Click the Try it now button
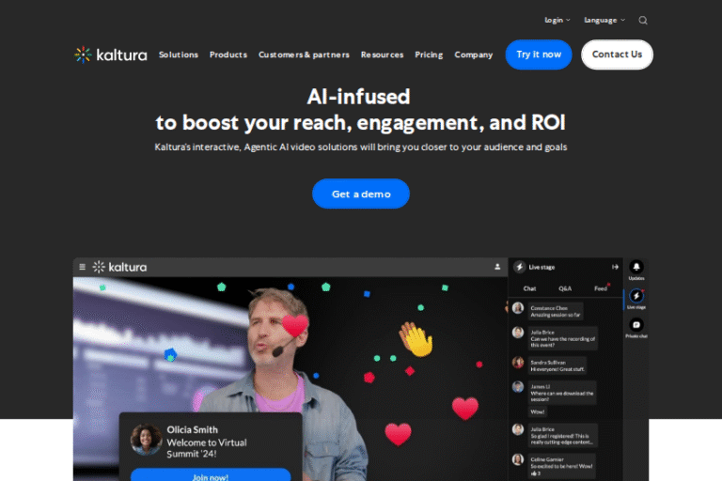Image resolution: width=722 pixels, height=481 pixels. point(539,54)
